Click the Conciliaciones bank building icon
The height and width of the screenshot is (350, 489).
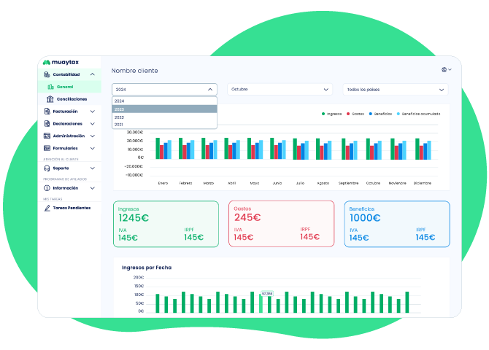point(50,99)
